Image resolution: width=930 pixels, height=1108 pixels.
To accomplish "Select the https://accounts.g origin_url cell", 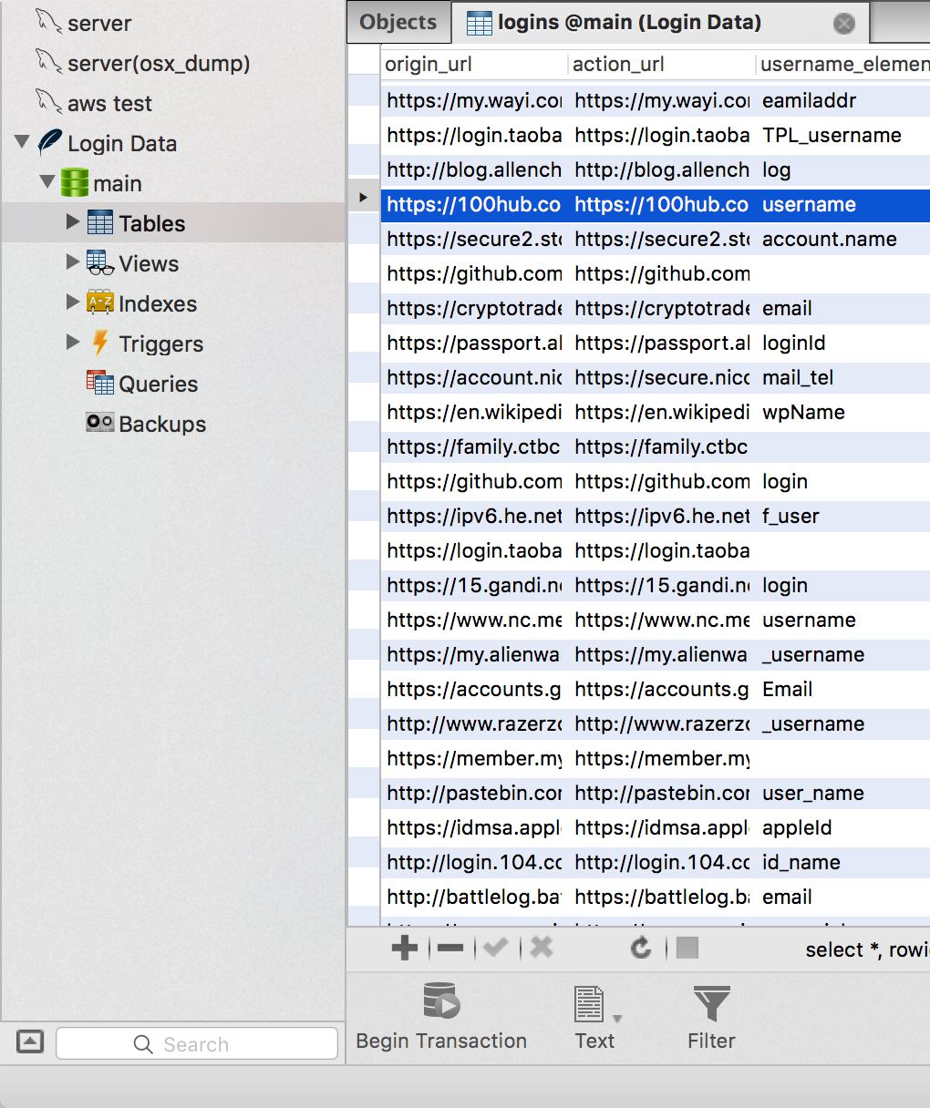I will coord(473,689).
